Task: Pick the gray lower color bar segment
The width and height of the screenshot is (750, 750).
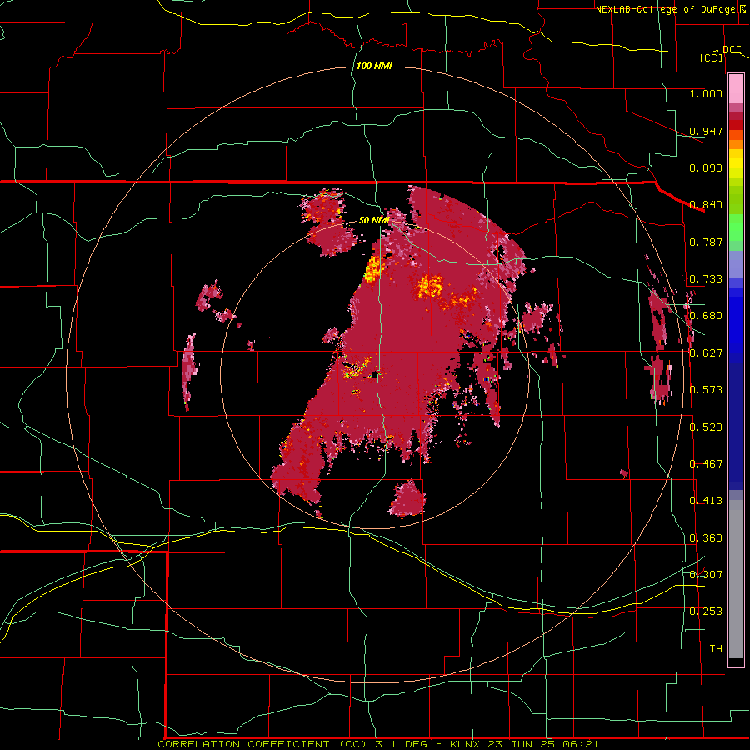Action: (736, 579)
